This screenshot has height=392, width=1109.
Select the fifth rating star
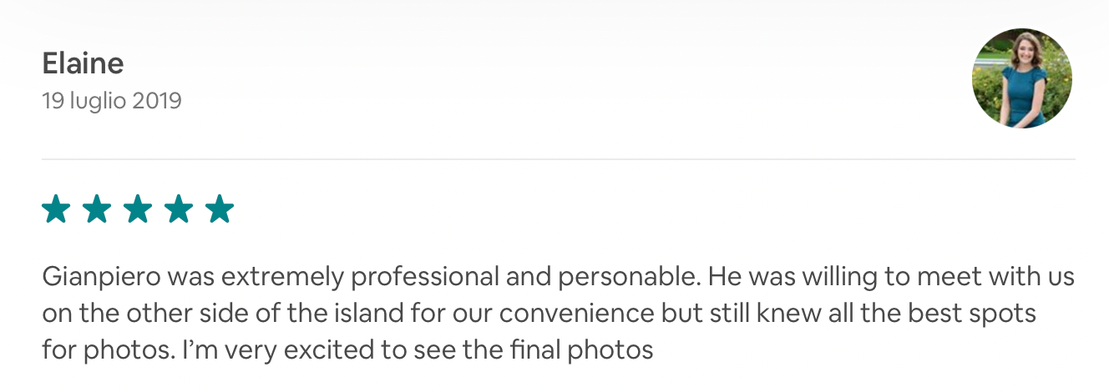[x=220, y=209]
